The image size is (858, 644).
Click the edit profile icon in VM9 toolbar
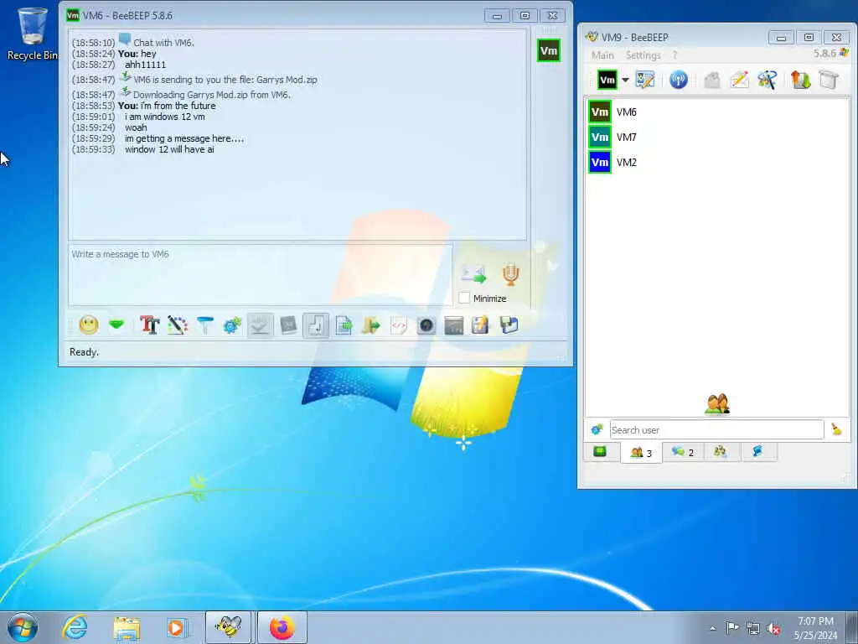[x=644, y=80]
